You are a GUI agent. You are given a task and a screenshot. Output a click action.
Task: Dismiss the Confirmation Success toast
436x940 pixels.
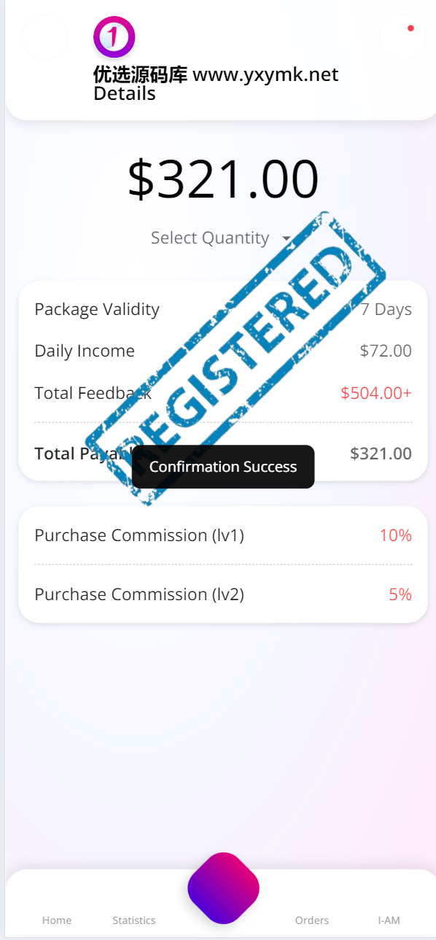pyautogui.click(x=223, y=467)
